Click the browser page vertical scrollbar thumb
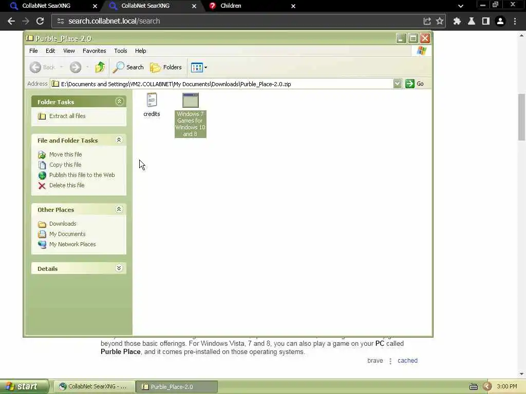Viewport: 526px width, 394px height. [522, 117]
